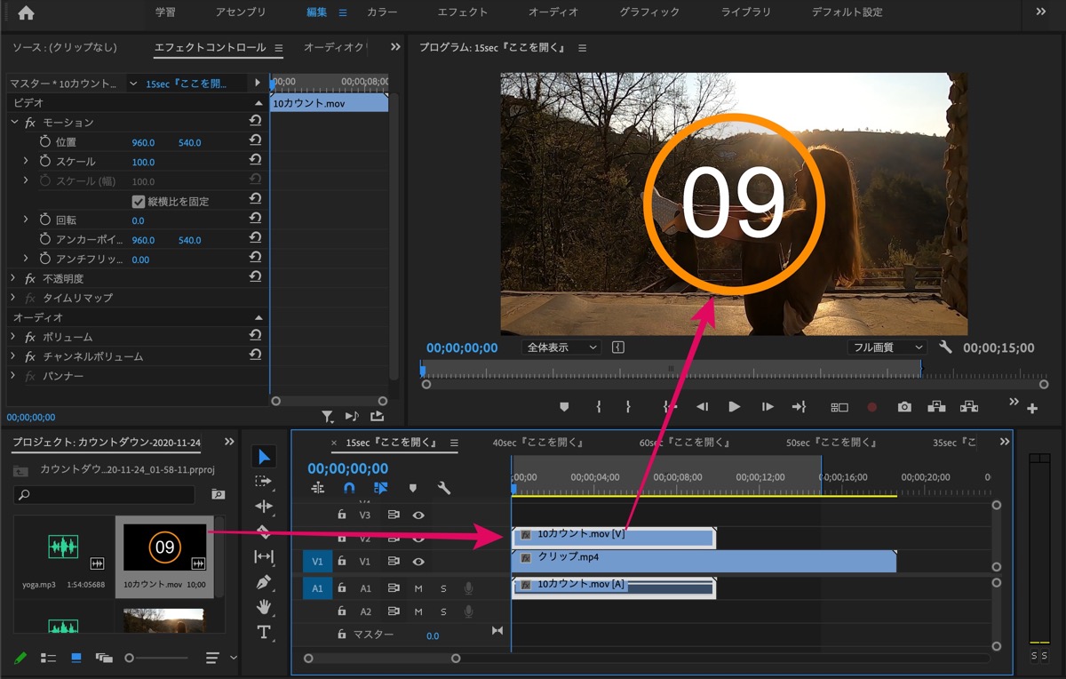Mute audio track A1
This screenshot has height=679, width=1066.
click(x=418, y=588)
